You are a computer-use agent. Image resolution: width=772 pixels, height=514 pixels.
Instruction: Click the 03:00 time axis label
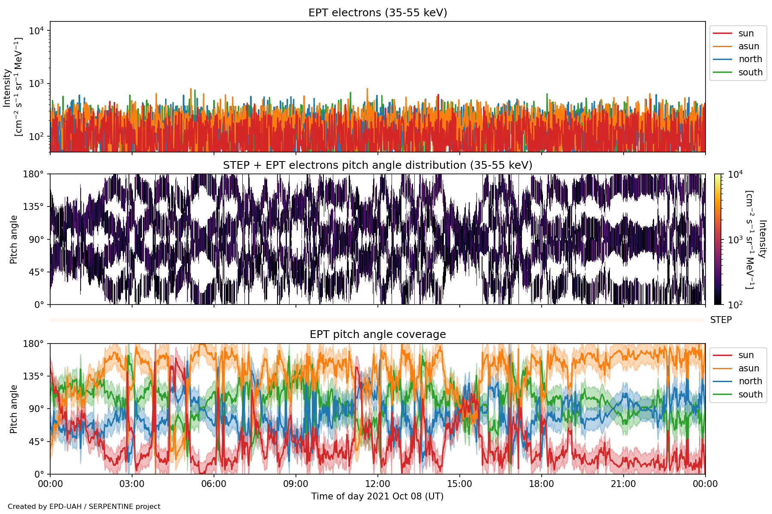point(132,484)
